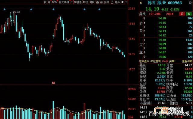Click the 财 financial marker on chart

[x=53, y=83]
